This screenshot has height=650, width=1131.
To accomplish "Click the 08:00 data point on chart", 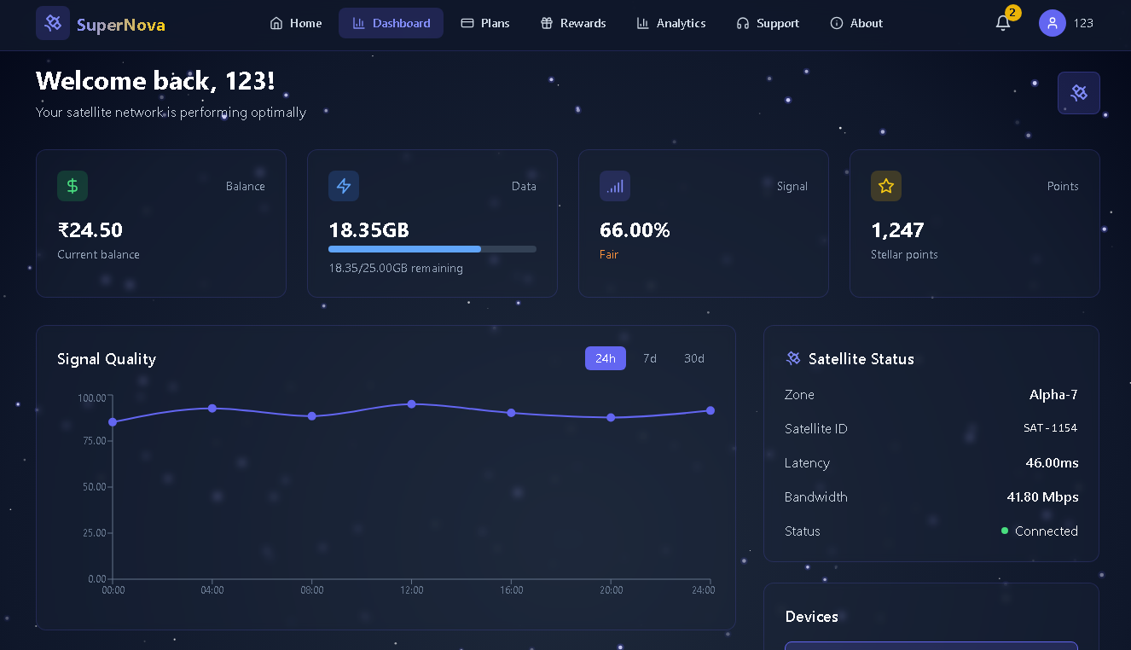I will [x=312, y=416].
